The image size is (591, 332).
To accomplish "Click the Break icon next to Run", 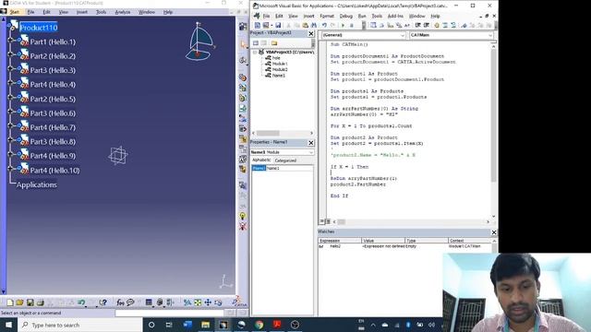I will pyautogui.click(x=351, y=25).
